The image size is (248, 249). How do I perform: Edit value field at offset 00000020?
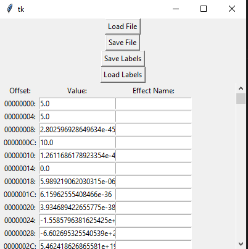77,207
